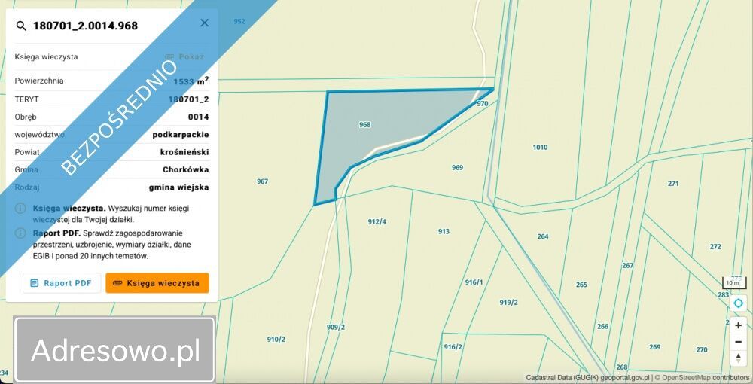
Task: Click the Gmina value Chorkówka
Action: [186, 169]
